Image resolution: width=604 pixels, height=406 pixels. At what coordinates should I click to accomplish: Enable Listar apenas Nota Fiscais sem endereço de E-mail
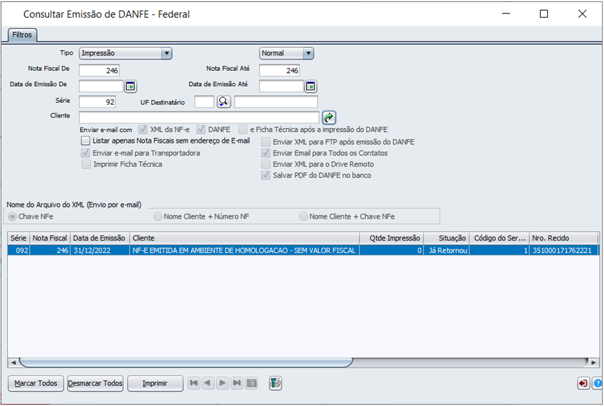pos(86,141)
